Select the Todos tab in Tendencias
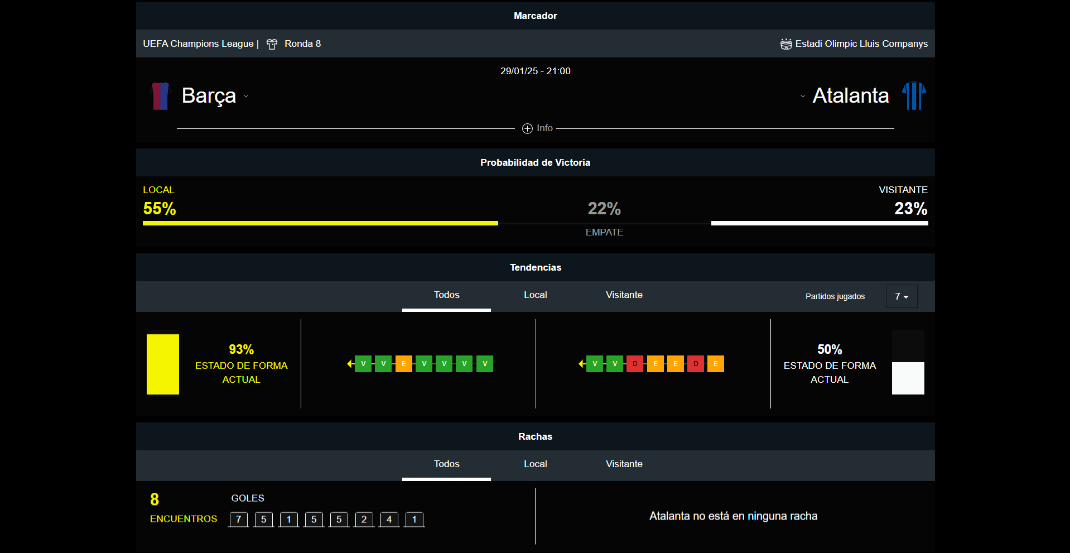The height and width of the screenshot is (553, 1070). (446, 295)
